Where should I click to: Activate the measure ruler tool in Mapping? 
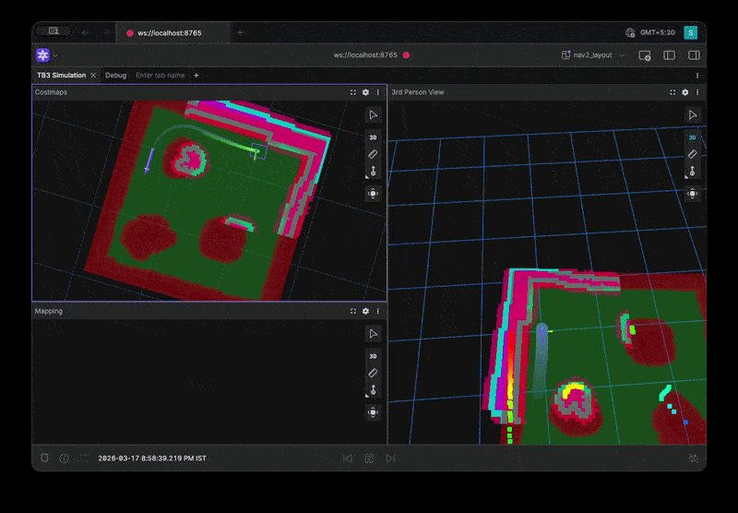pyautogui.click(x=373, y=374)
